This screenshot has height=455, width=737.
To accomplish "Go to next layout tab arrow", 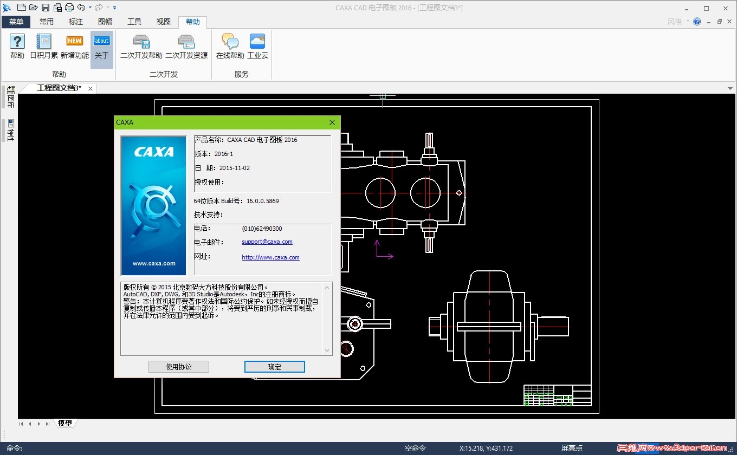I will pos(39,424).
